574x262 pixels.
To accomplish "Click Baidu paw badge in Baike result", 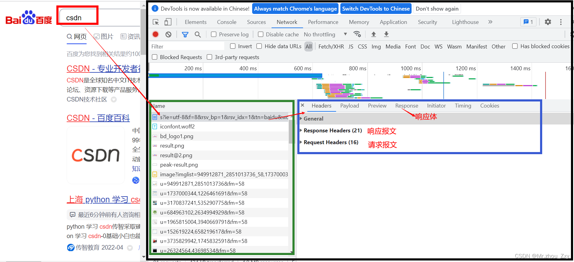I will (136, 180).
